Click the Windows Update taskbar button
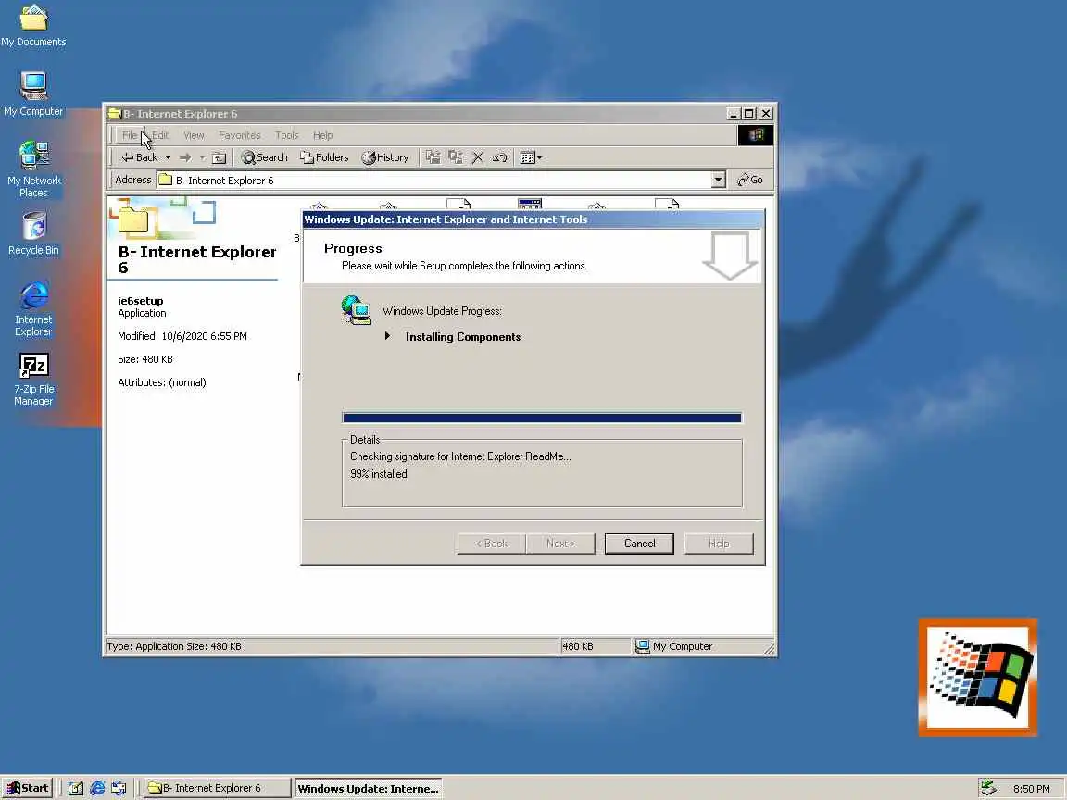Image resolution: width=1067 pixels, height=800 pixels. click(368, 788)
